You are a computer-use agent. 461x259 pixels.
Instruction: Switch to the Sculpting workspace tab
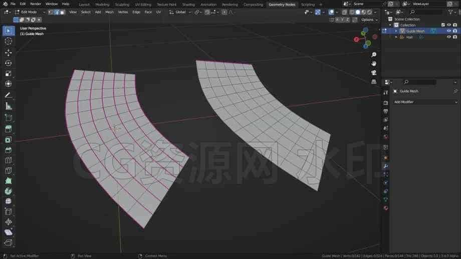(122, 4)
